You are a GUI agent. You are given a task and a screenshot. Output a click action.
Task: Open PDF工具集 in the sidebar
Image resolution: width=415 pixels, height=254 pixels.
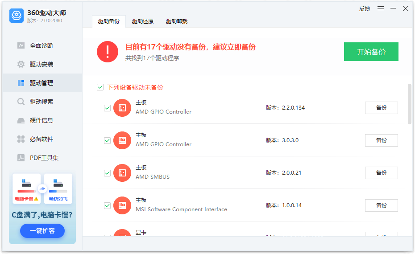(x=42, y=158)
